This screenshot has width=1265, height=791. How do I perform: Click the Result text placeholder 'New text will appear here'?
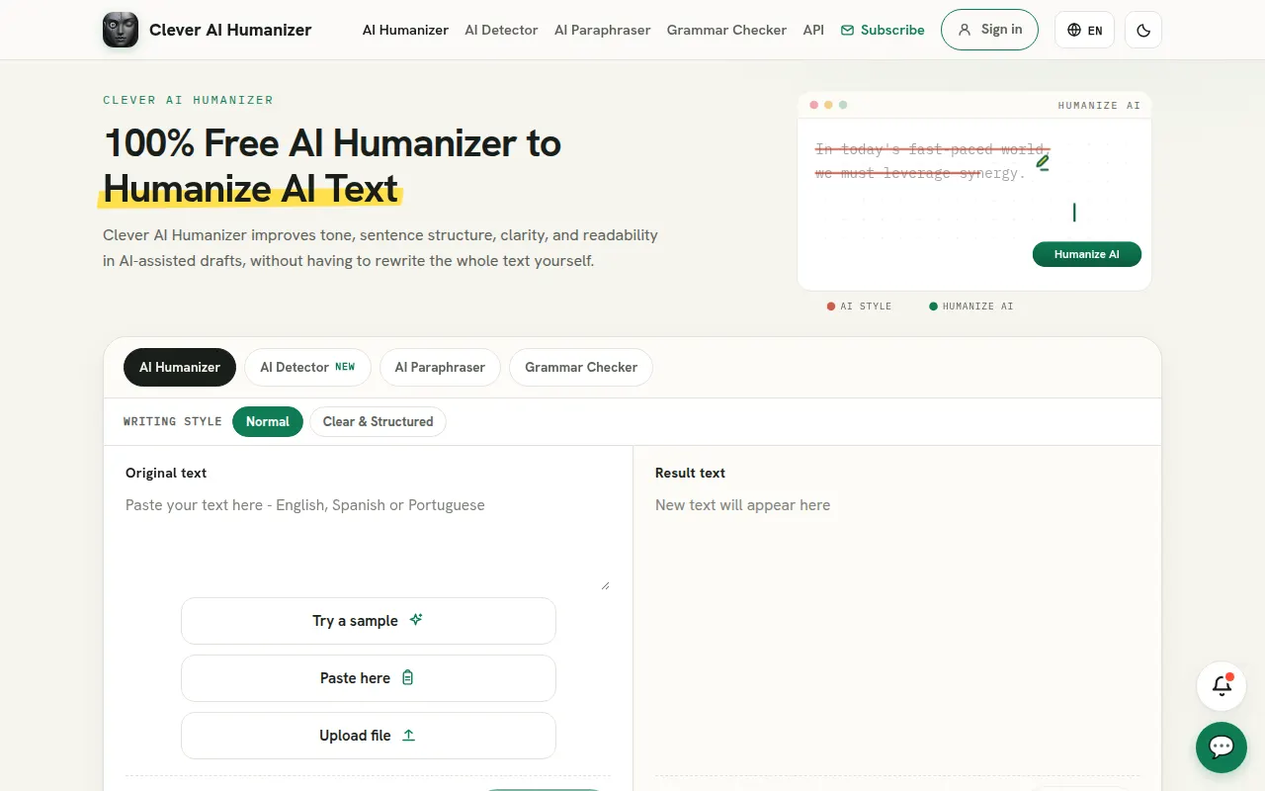742,505
